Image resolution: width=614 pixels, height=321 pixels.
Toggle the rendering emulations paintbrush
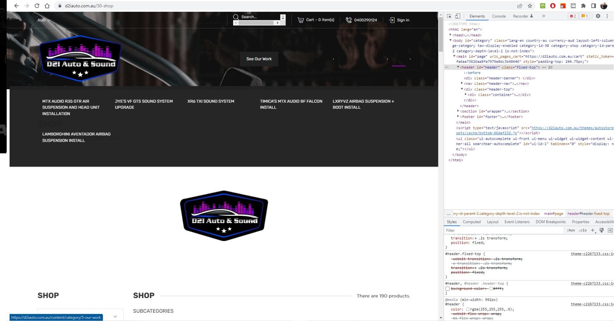coord(602,230)
